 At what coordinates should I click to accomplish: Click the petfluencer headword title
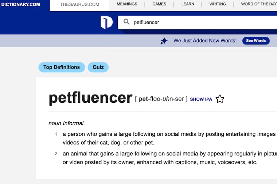(x=90, y=98)
